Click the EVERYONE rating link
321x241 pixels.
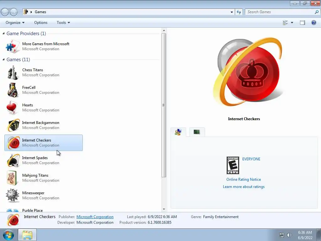[x=251, y=159]
